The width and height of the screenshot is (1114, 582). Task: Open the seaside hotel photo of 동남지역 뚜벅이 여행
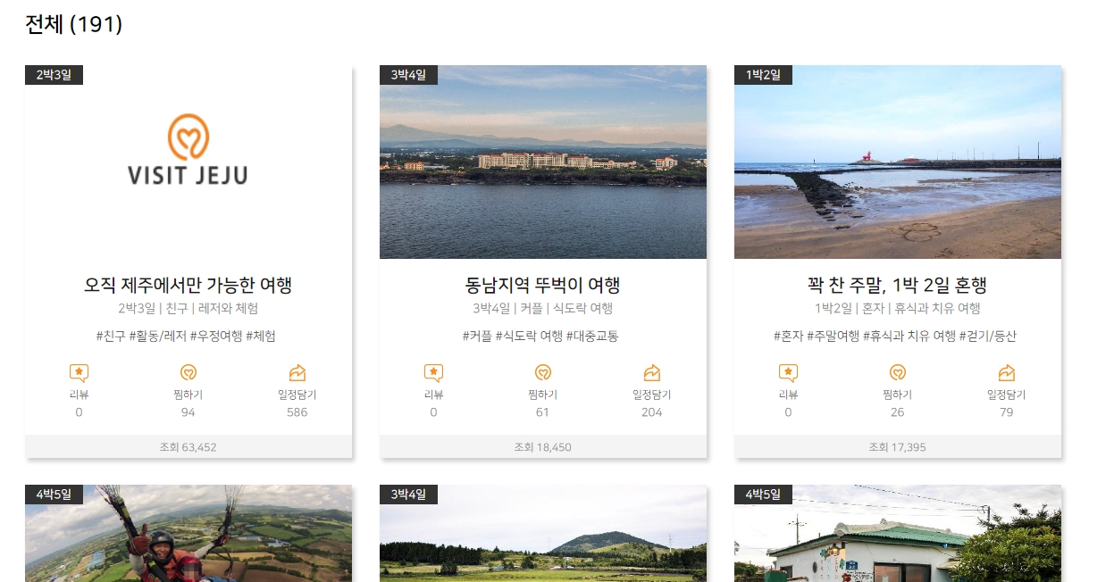click(x=543, y=162)
